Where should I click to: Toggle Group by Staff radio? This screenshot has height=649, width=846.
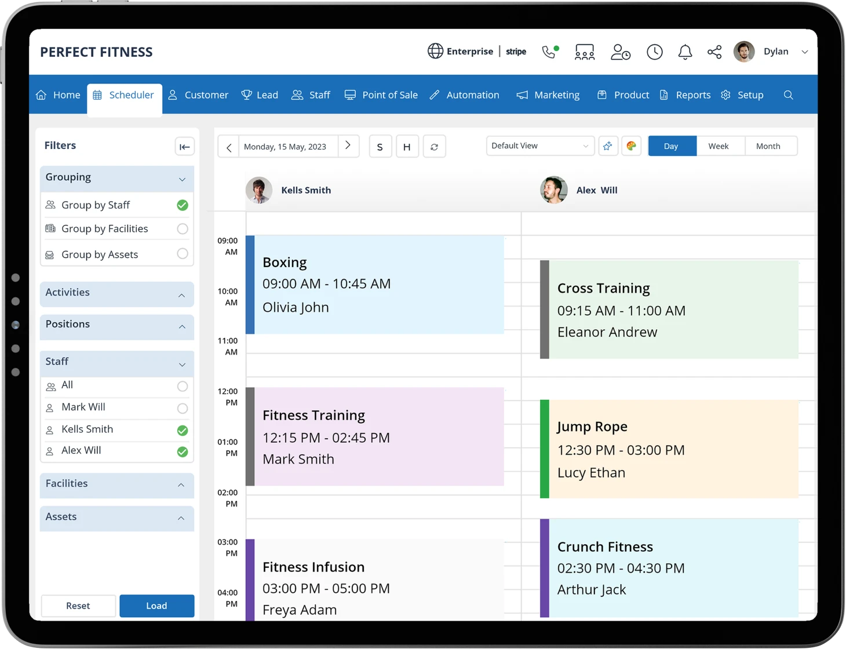coord(183,205)
